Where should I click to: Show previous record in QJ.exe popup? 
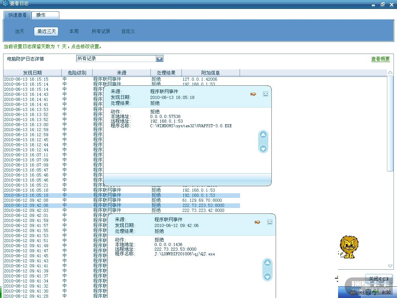[x=268, y=263]
